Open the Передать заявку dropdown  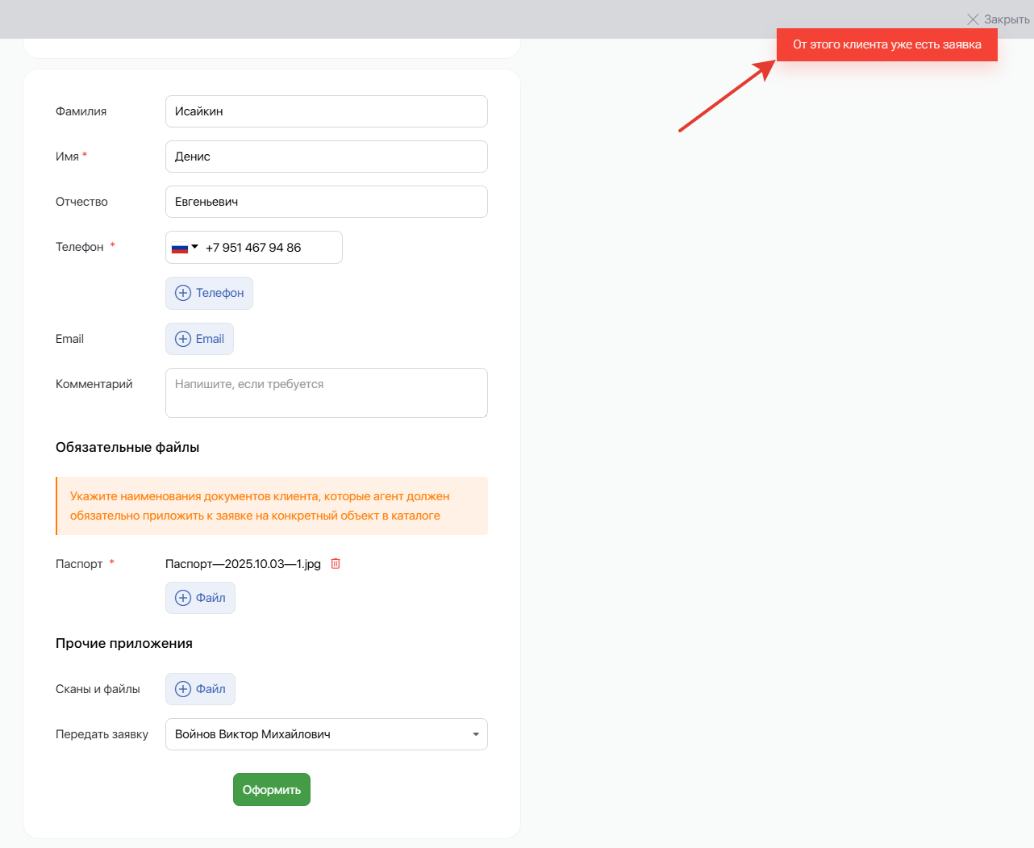click(326, 734)
